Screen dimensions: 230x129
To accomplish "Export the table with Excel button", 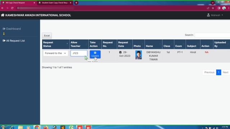I will pyautogui.click(x=47, y=35).
